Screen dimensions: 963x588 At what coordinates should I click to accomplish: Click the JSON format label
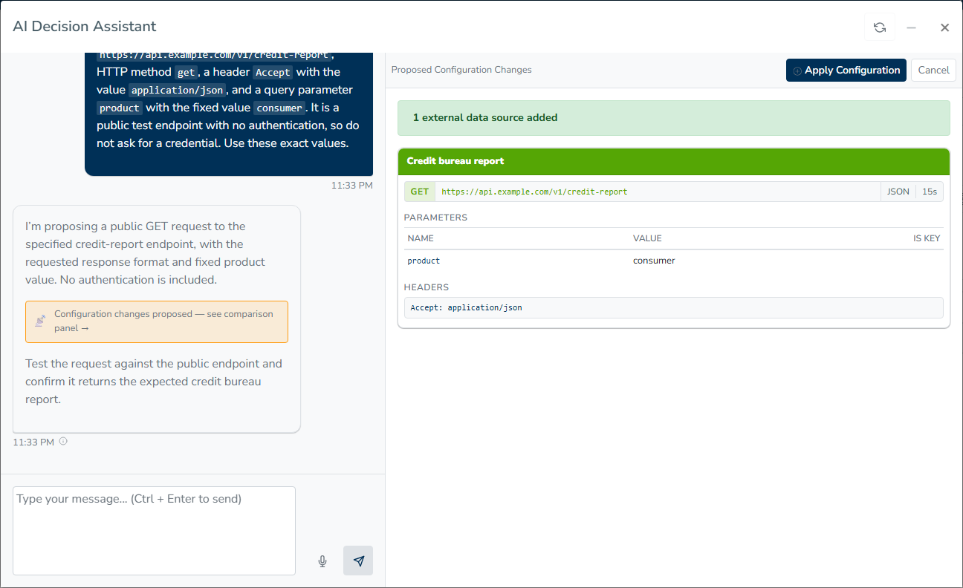coord(898,192)
